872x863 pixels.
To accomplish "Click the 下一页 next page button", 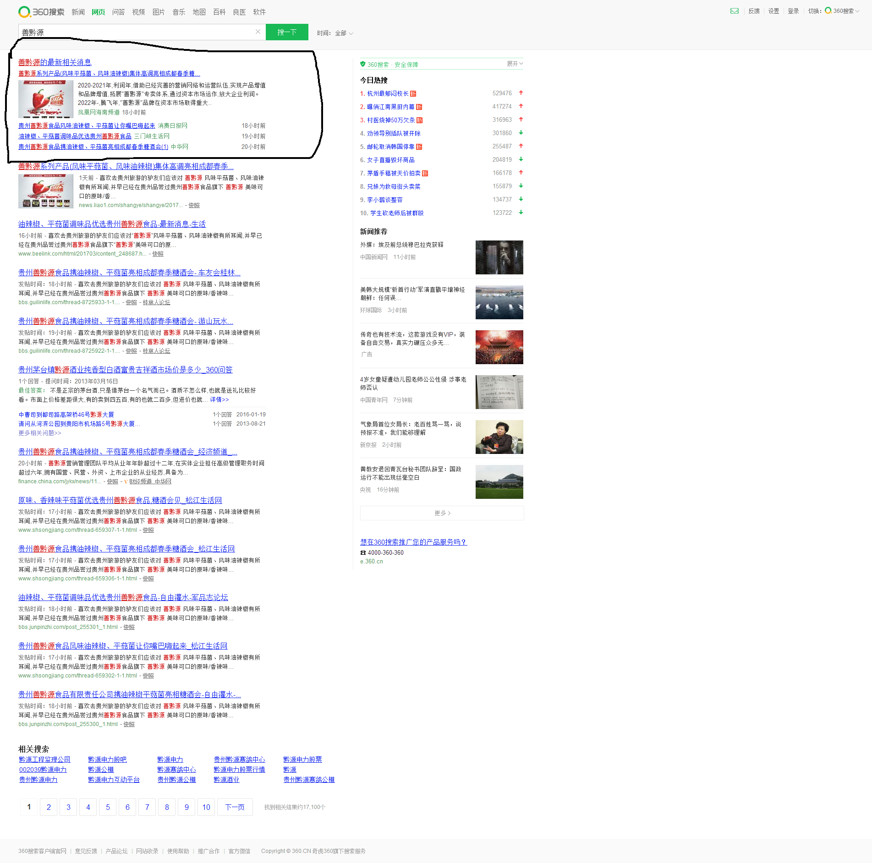I will pos(235,807).
